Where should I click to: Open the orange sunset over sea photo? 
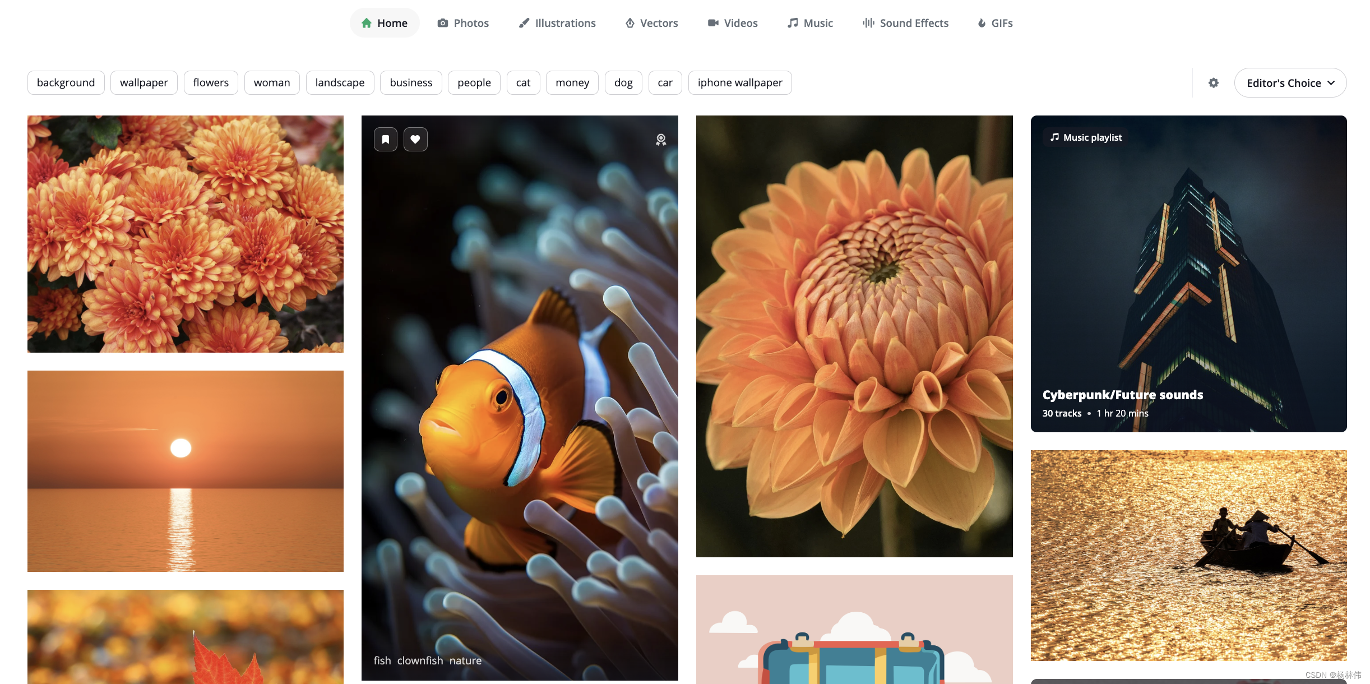[x=186, y=471]
